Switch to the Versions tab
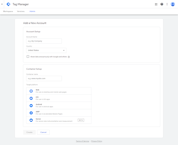 [x=21, y=11]
